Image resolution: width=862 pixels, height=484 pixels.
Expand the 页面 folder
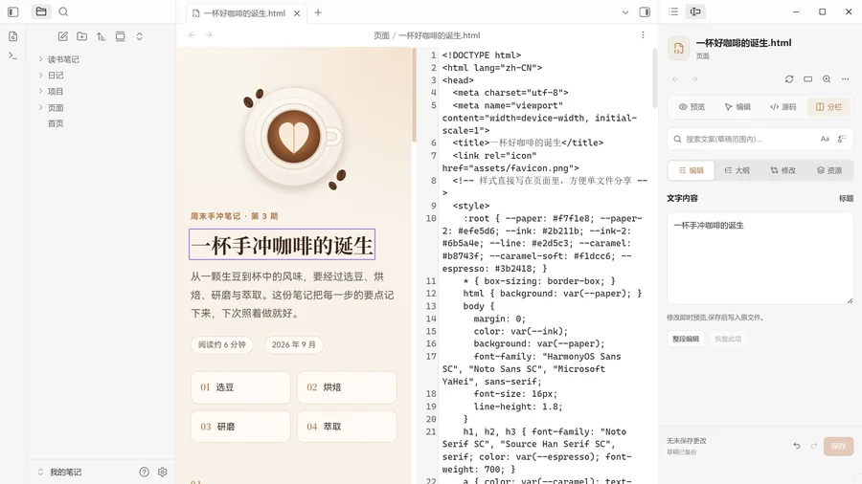coord(40,107)
